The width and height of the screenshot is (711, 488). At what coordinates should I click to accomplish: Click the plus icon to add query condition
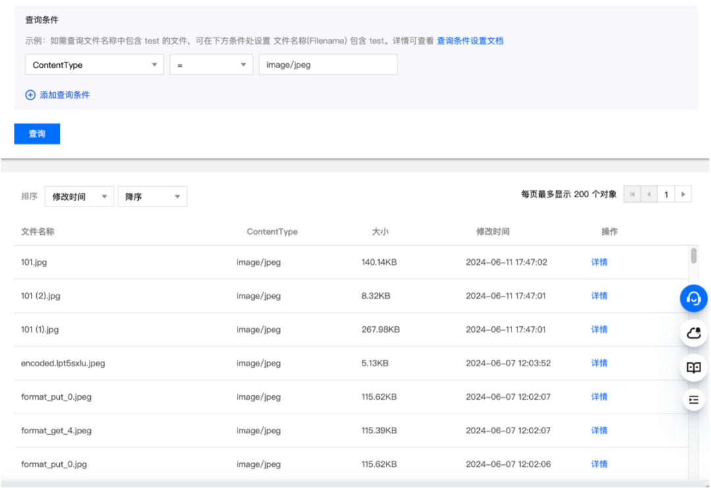pos(30,95)
